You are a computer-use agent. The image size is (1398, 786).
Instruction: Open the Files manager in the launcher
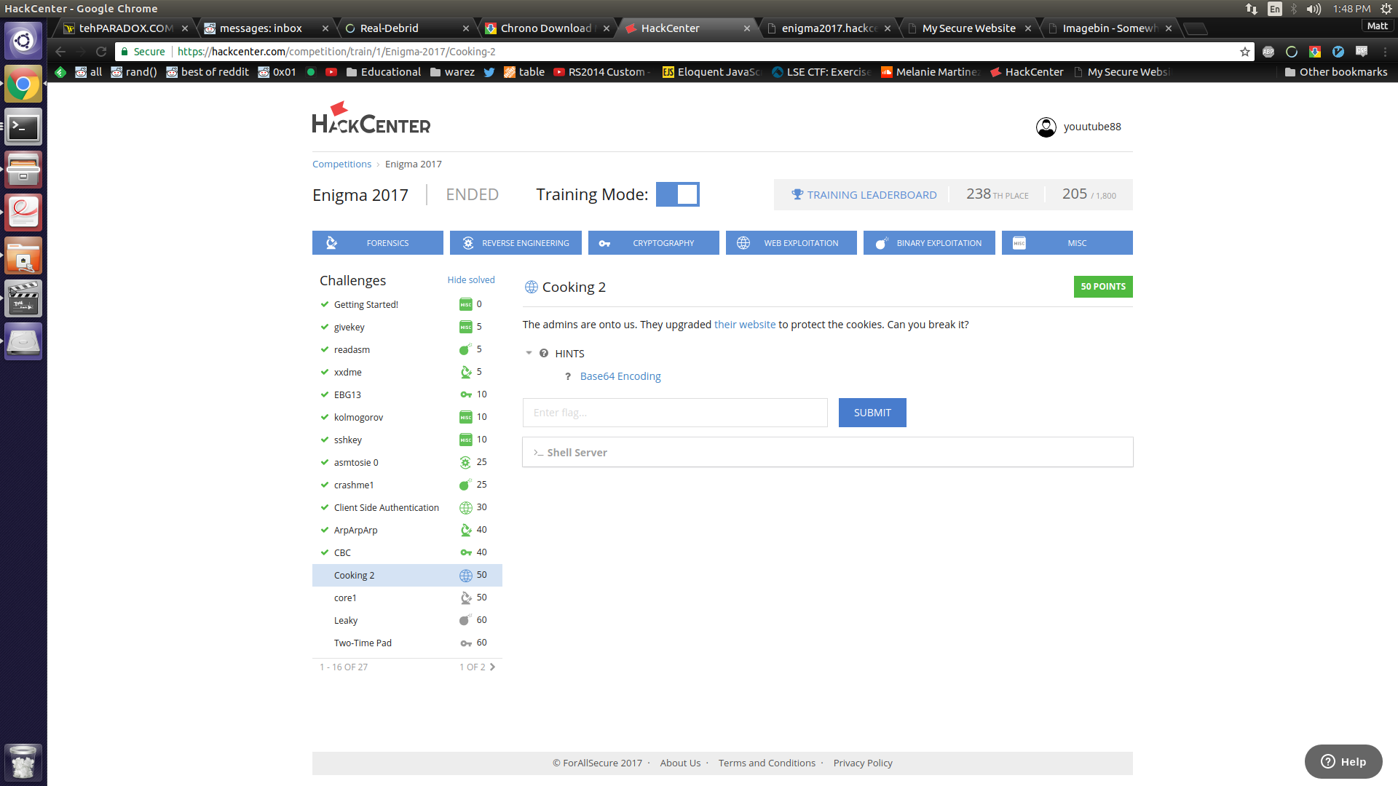point(23,170)
